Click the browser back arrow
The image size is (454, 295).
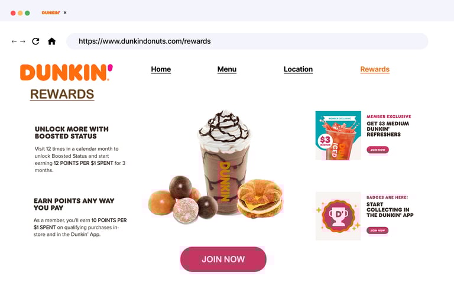[x=14, y=41]
